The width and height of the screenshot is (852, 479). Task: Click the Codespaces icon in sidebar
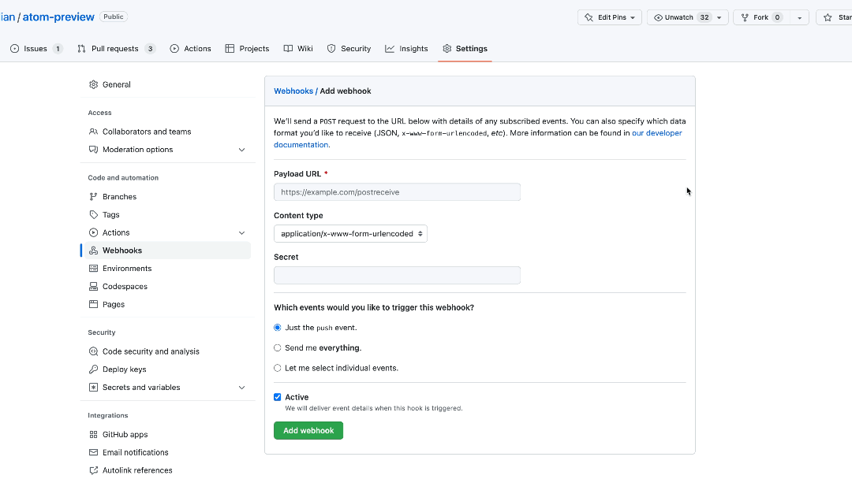point(93,287)
